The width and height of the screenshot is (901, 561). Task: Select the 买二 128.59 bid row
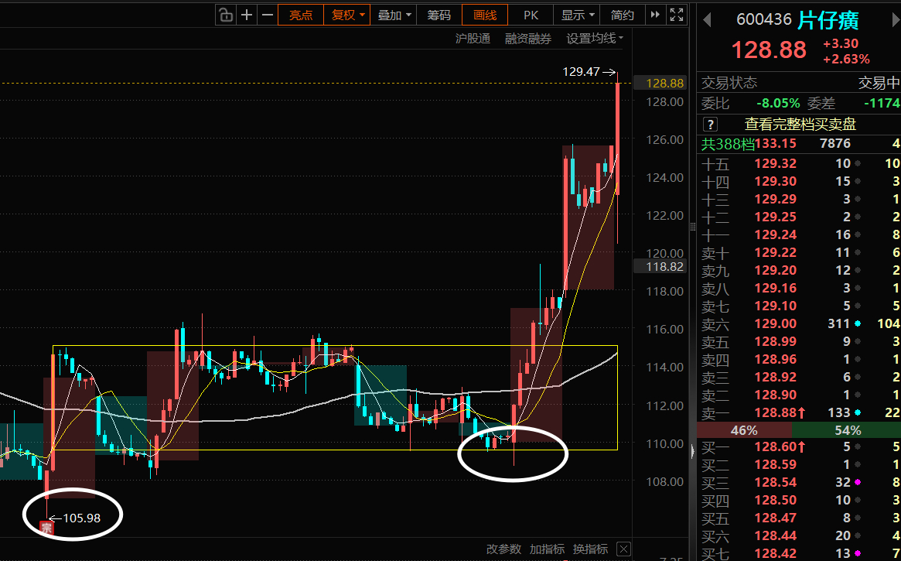coord(799,465)
